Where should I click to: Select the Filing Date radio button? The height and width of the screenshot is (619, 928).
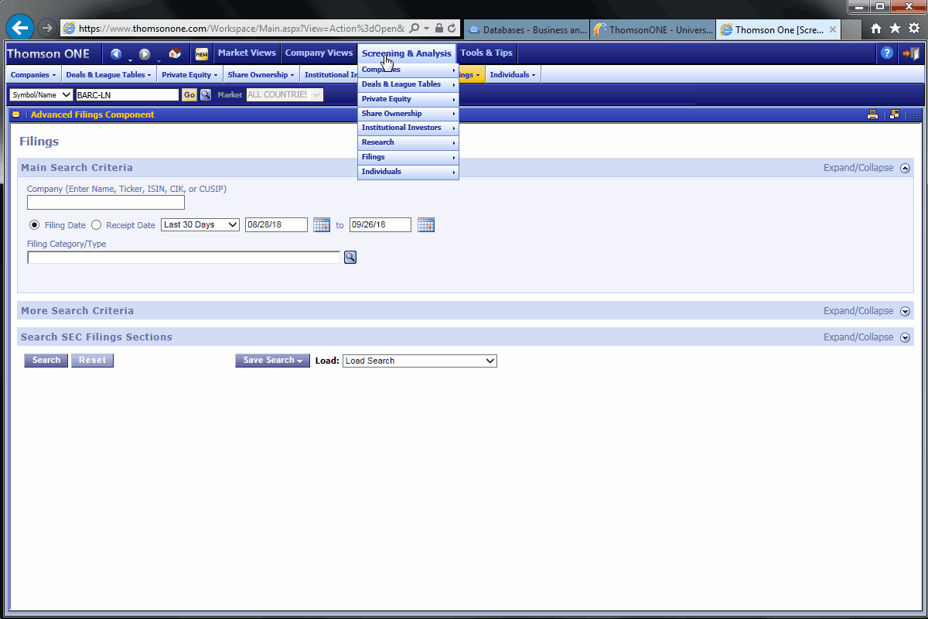click(34, 225)
